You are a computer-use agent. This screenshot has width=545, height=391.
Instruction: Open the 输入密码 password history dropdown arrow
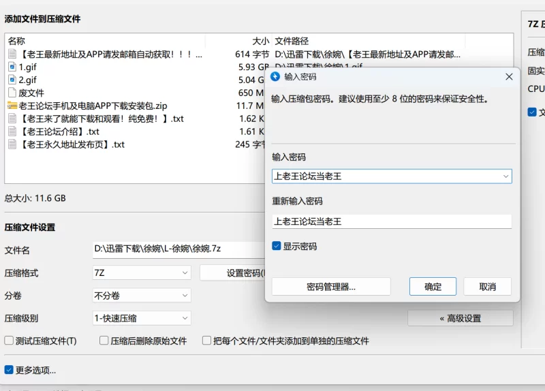505,176
